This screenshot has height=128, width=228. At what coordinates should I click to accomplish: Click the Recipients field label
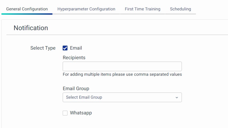74,58
